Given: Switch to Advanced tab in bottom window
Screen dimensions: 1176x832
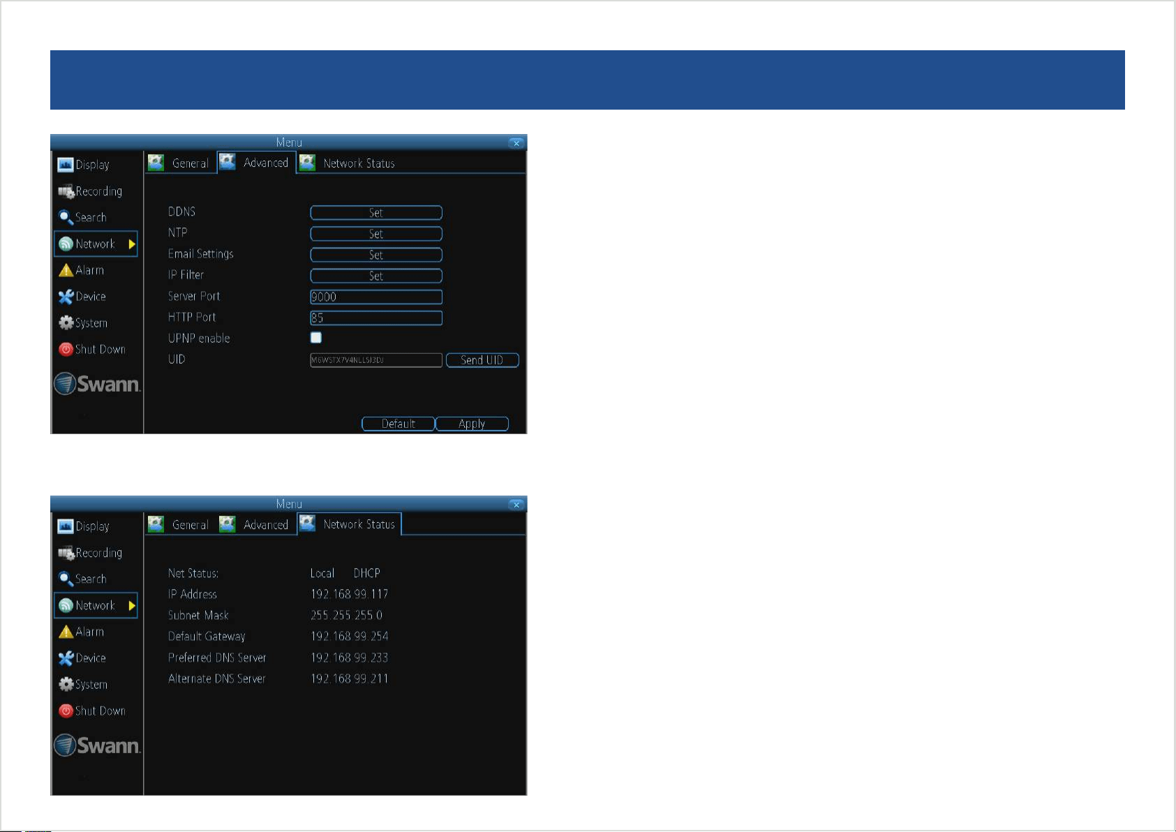Looking at the screenshot, I should pyautogui.click(x=255, y=525).
